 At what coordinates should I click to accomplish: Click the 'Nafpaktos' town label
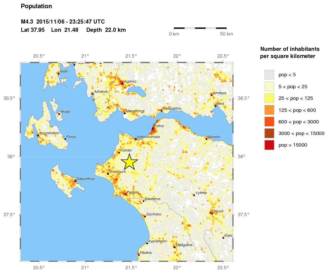[x=172, y=108]
